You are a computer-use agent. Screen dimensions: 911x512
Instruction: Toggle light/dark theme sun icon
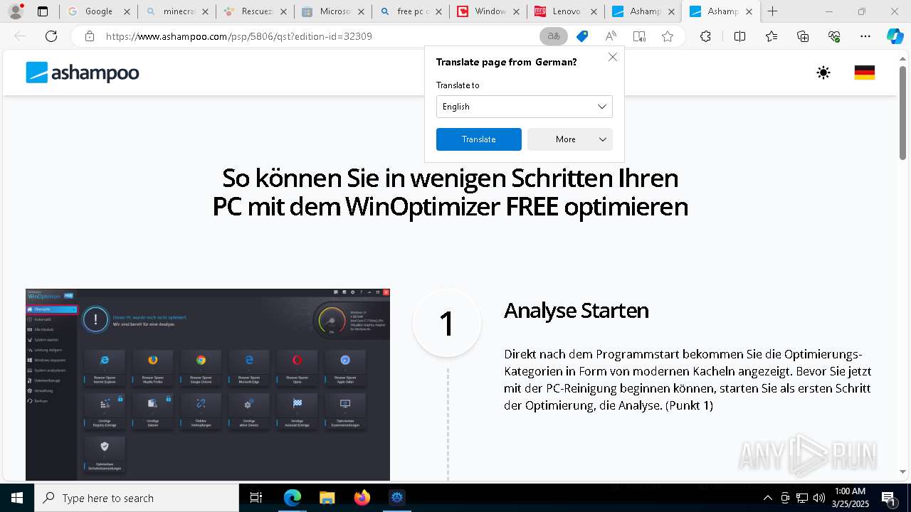pyautogui.click(x=823, y=73)
